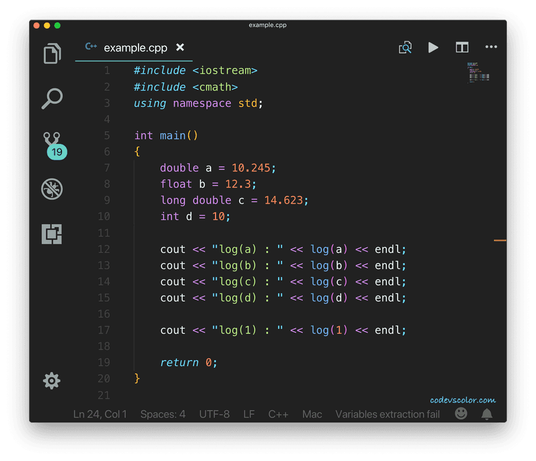The height and width of the screenshot is (461, 536).
Task: Adjust indentation via Spaces: 4
Action: pos(162,414)
